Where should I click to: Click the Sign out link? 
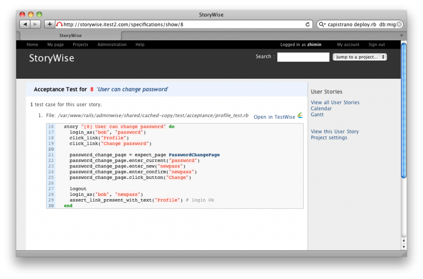pos(377,45)
